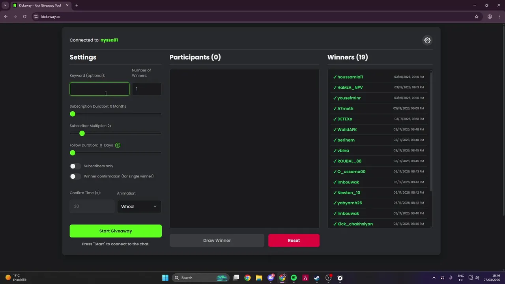The height and width of the screenshot is (284, 505).
Task: View site information icon in address bar
Action: point(36,17)
